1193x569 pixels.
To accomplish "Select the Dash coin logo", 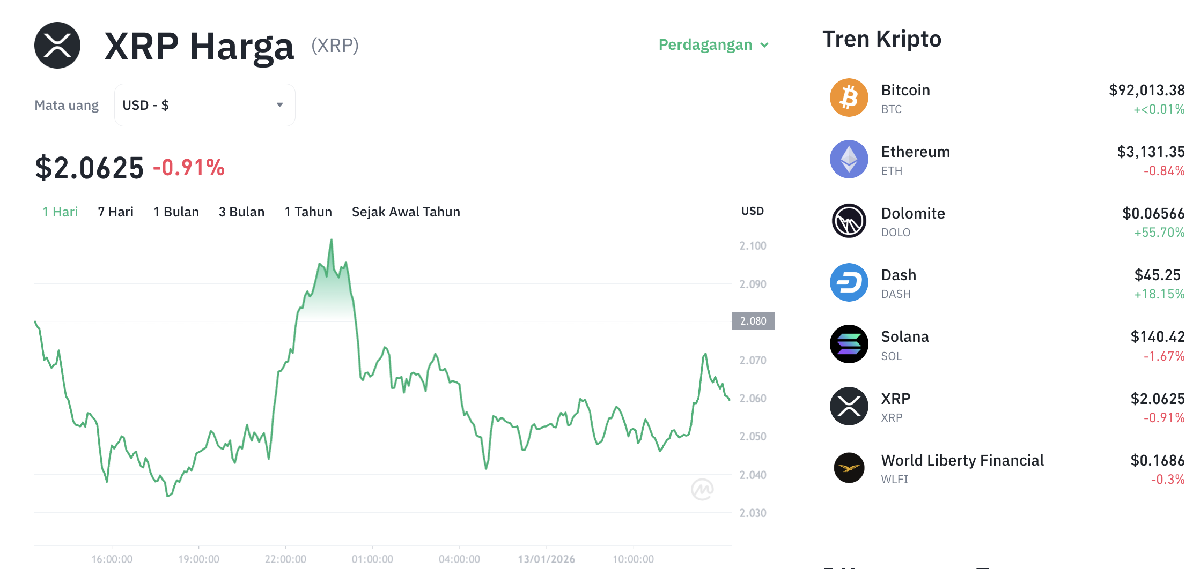I will 849,282.
